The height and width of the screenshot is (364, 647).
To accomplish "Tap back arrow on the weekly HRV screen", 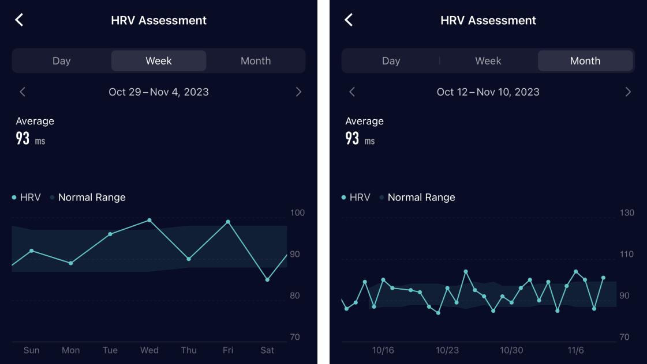I will [x=19, y=20].
